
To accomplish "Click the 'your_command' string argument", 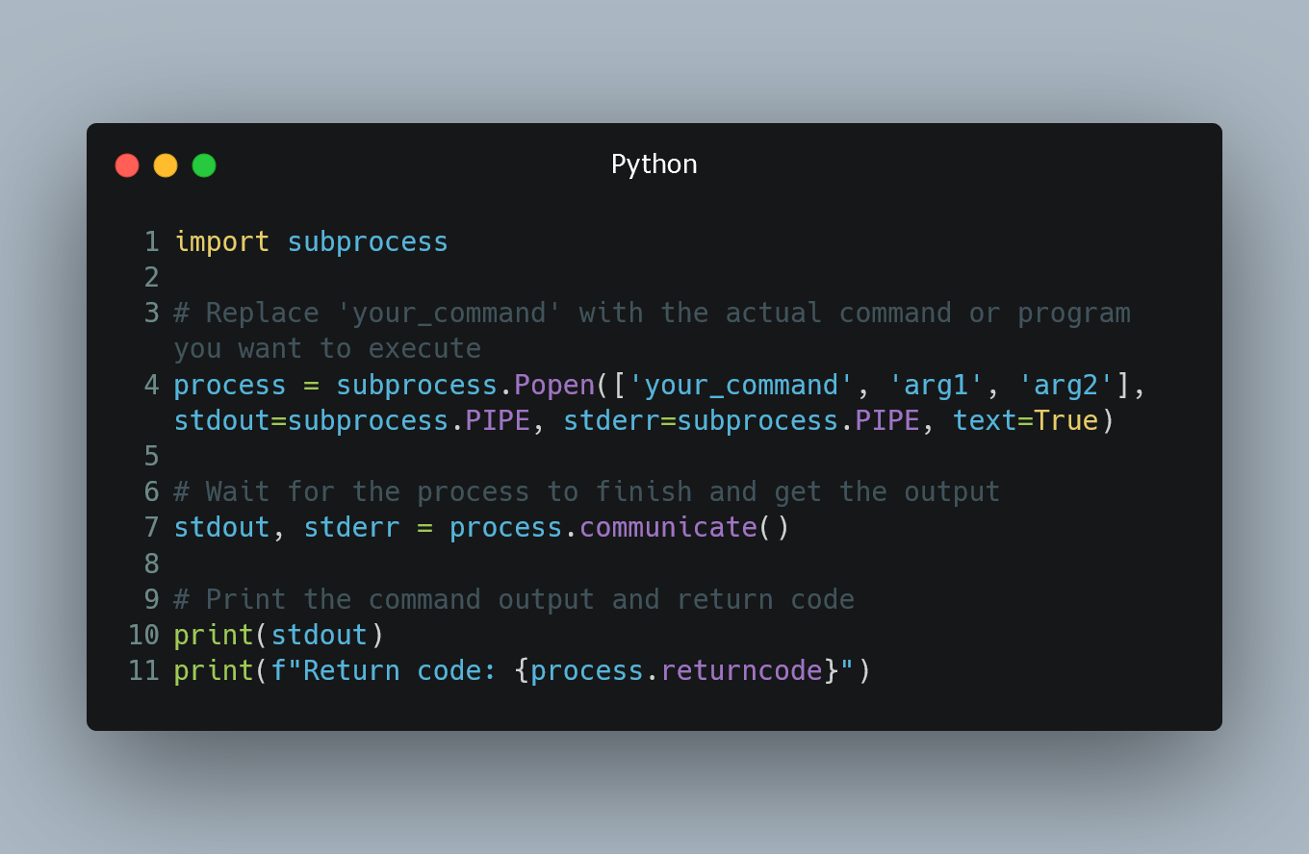I will coord(741,386).
